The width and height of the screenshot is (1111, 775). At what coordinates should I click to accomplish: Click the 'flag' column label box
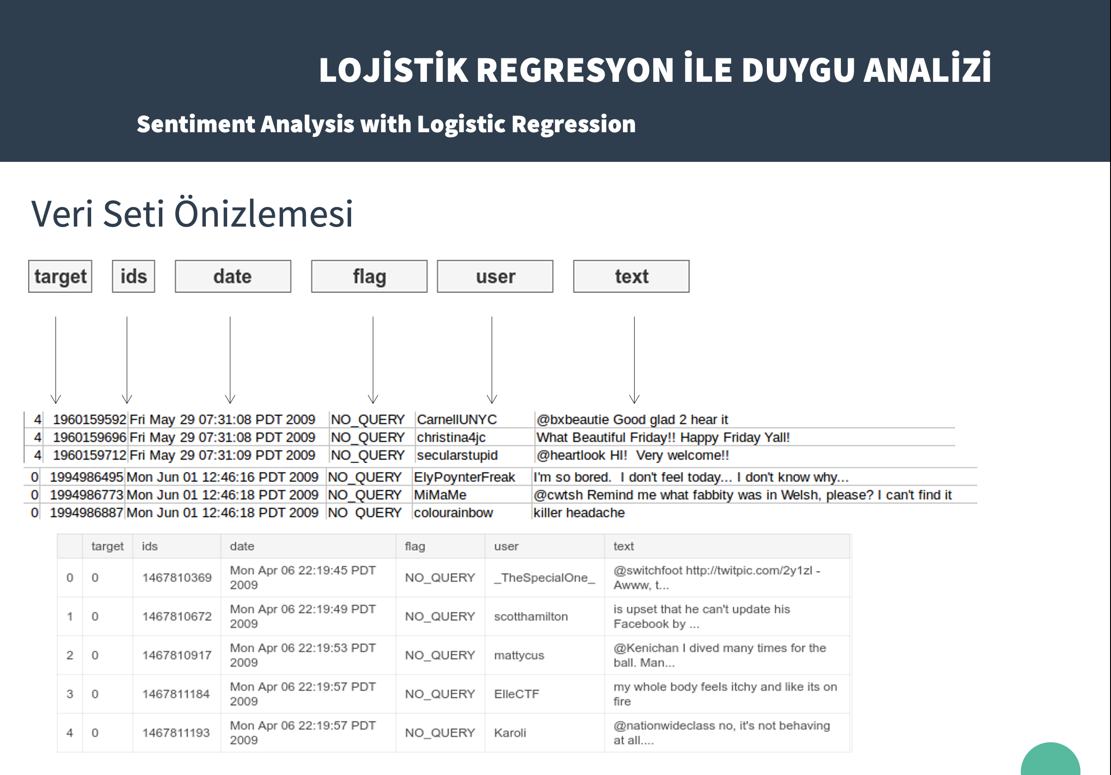pos(369,276)
